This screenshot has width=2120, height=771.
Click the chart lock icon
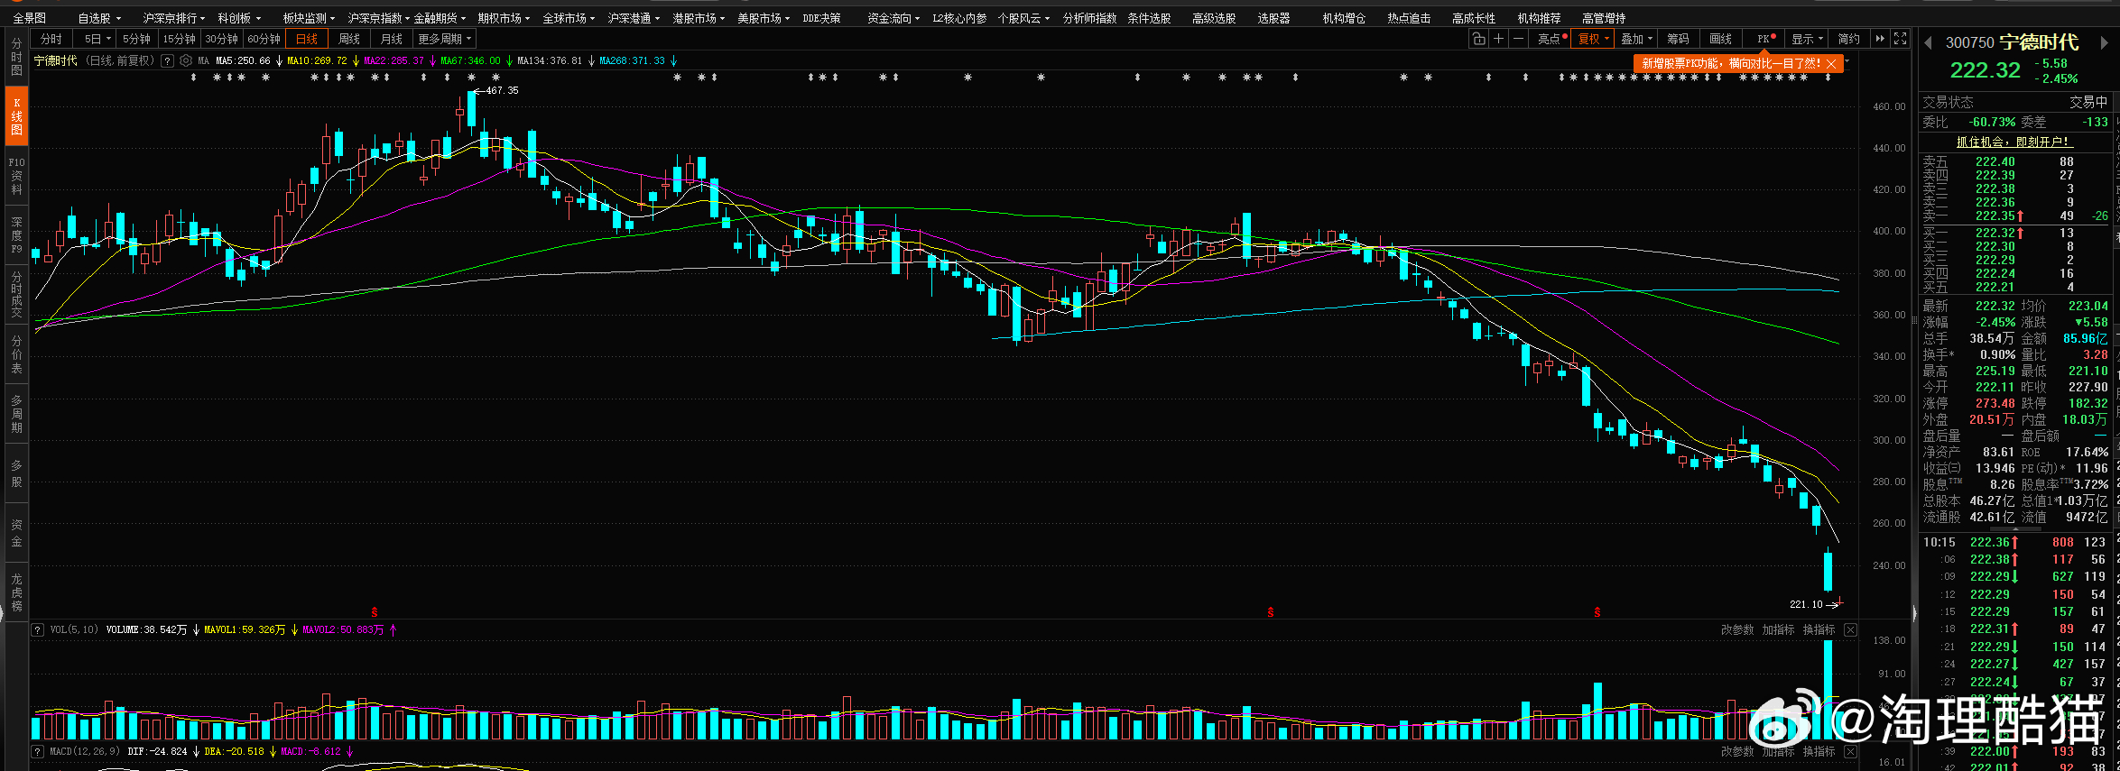point(1478,39)
